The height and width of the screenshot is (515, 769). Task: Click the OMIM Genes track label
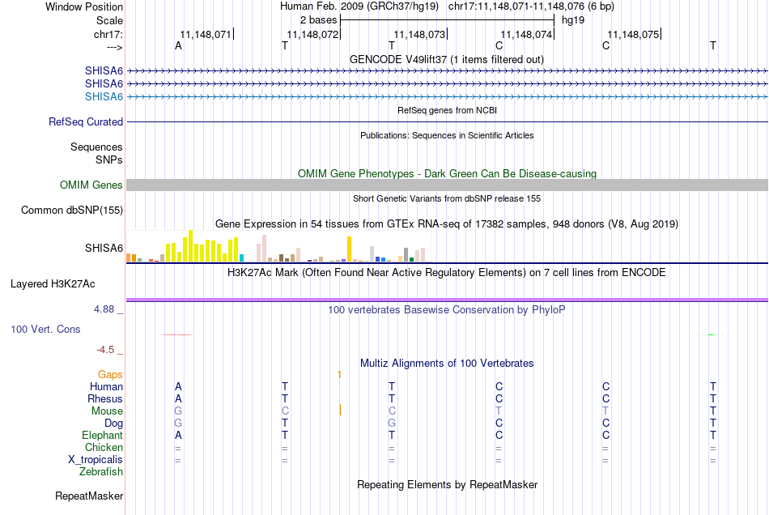(x=91, y=185)
